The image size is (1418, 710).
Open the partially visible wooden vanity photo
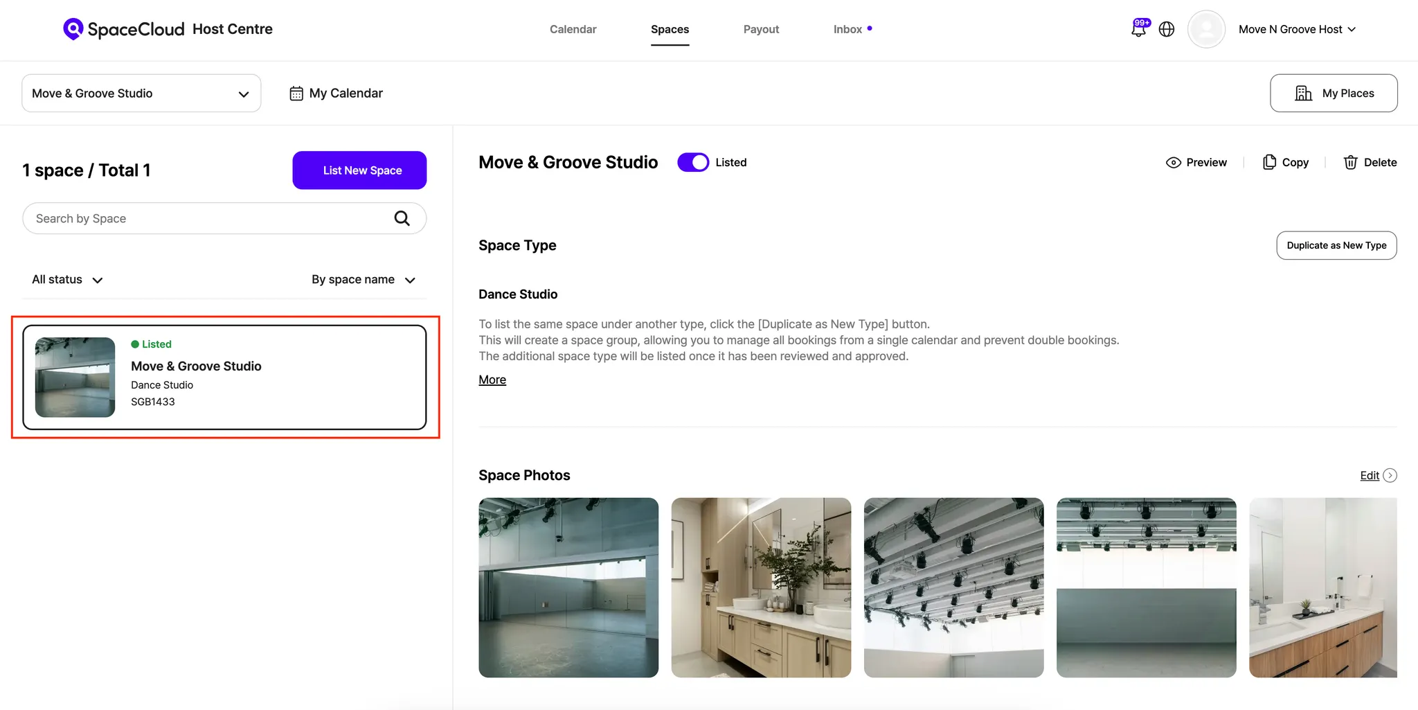[x=1323, y=587]
